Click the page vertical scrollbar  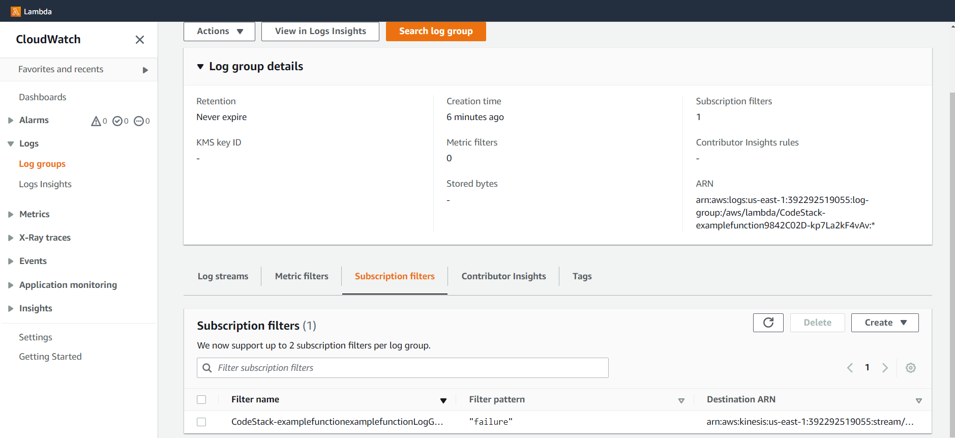[952, 265]
